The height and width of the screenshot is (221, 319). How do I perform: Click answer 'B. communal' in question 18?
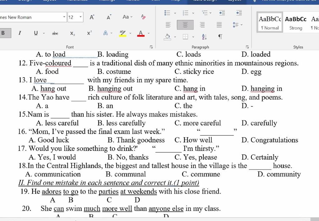point(126,174)
